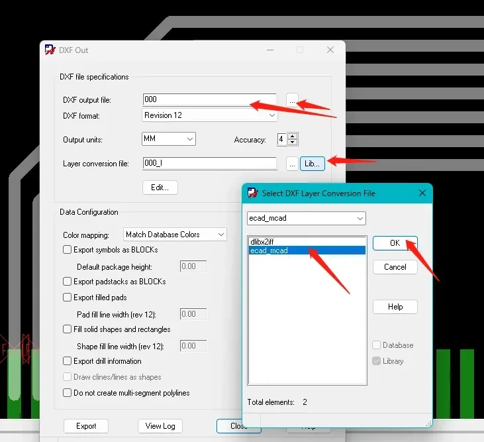Screen dimensions: 484x442
Task: Open the DXF format Revision 12 dropdown
Action: click(x=209, y=115)
